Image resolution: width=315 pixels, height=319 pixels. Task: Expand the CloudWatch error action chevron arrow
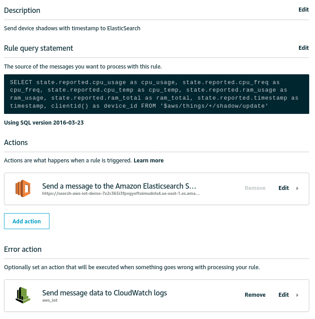pyautogui.click(x=297, y=295)
